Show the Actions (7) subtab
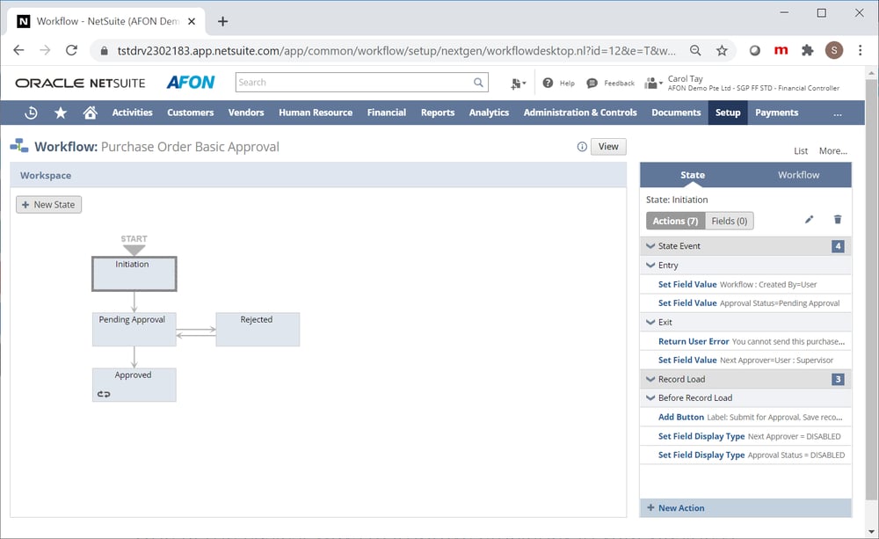 point(675,221)
